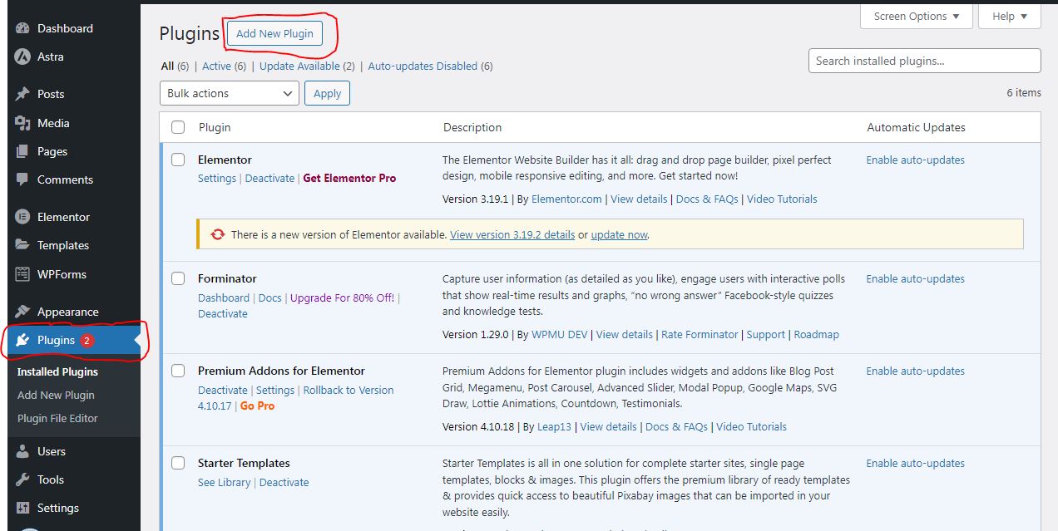The width and height of the screenshot is (1058, 531).
Task: Open Elementor plugin Settings link
Action: (217, 178)
